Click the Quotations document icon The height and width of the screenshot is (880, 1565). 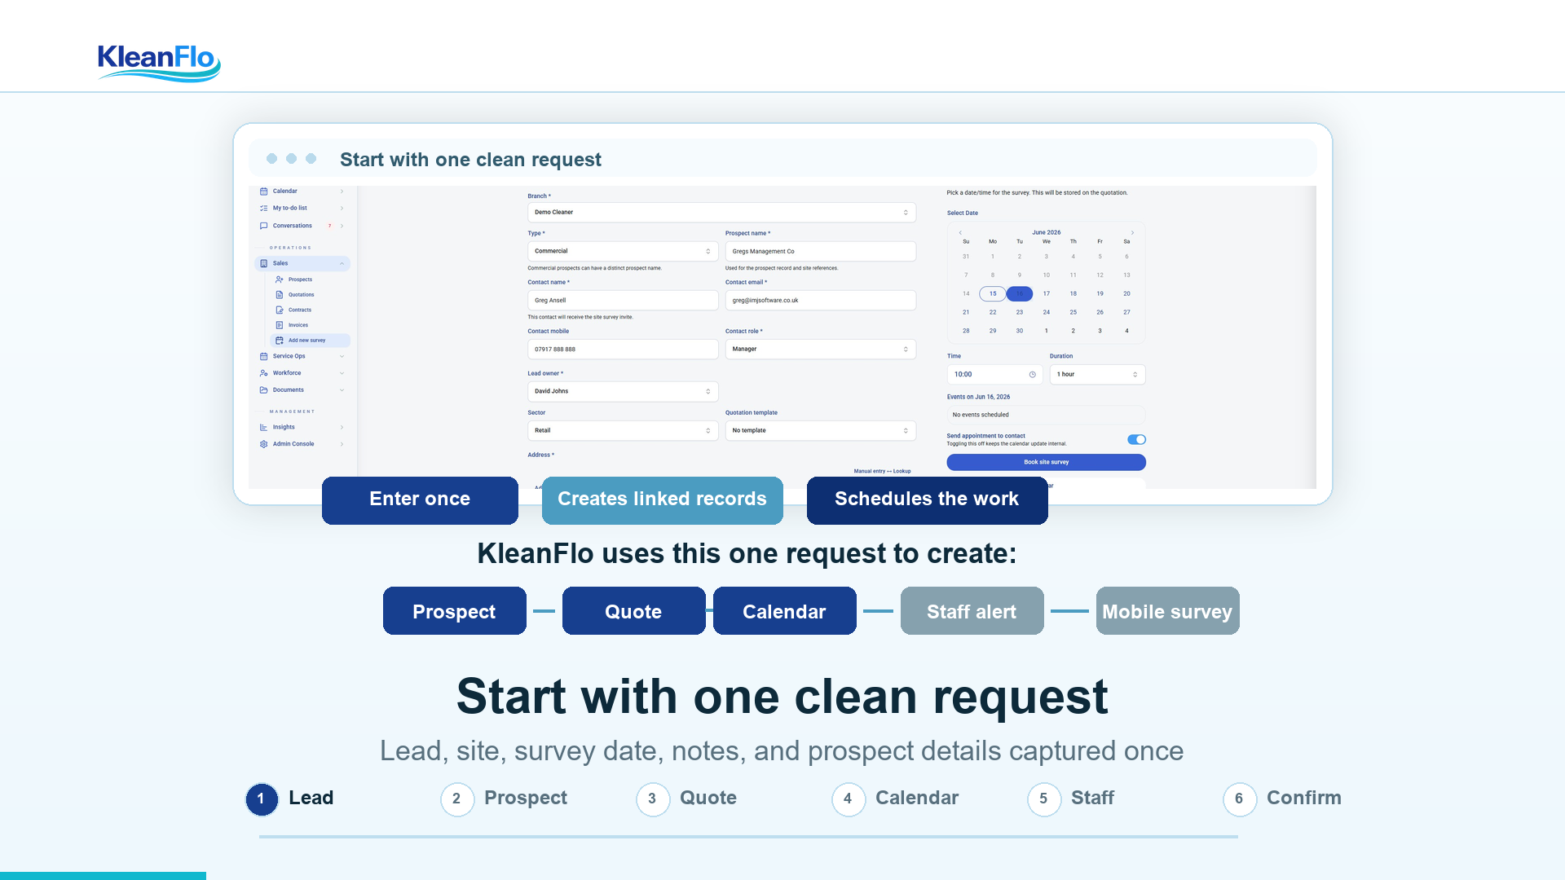click(280, 295)
